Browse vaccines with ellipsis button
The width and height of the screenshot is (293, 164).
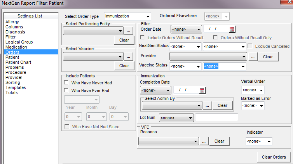128,56
